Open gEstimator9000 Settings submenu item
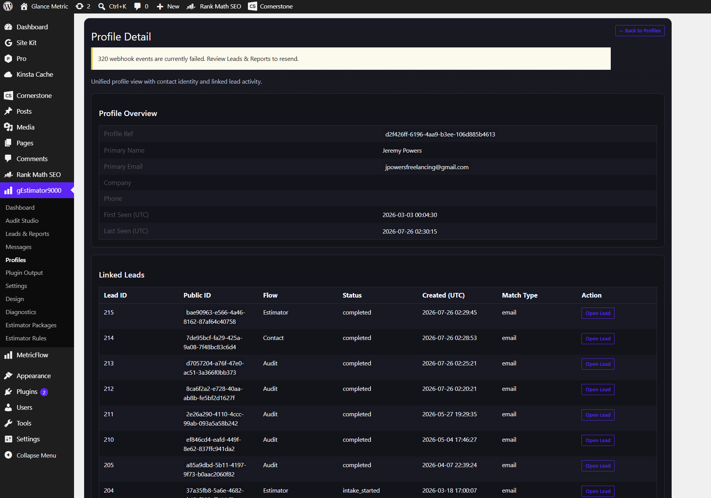The width and height of the screenshot is (711, 498). pyautogui.click(x=16, y=286)
